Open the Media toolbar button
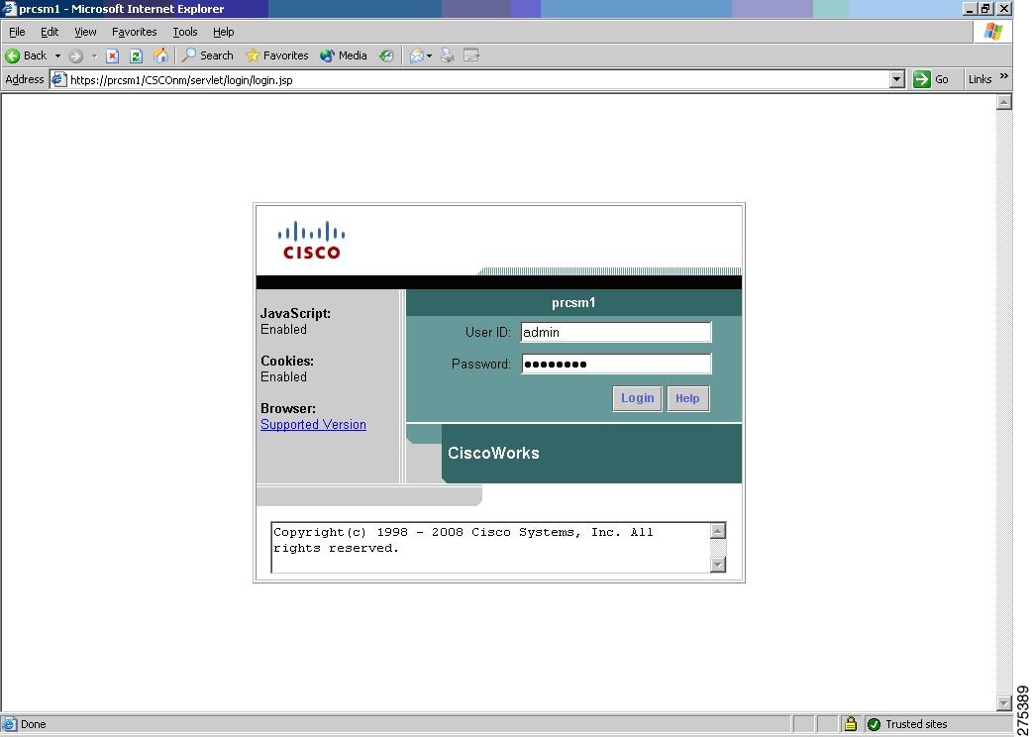The height and width of the screenshot is (737, 1032). tap(343, 55)
